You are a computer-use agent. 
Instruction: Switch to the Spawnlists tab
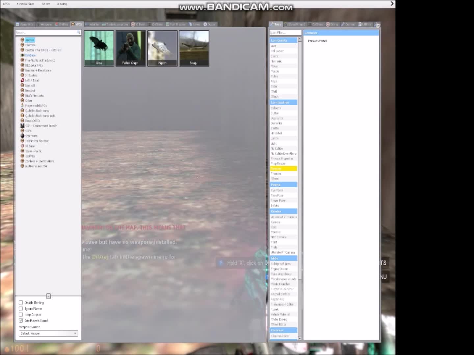coord(25,24)
